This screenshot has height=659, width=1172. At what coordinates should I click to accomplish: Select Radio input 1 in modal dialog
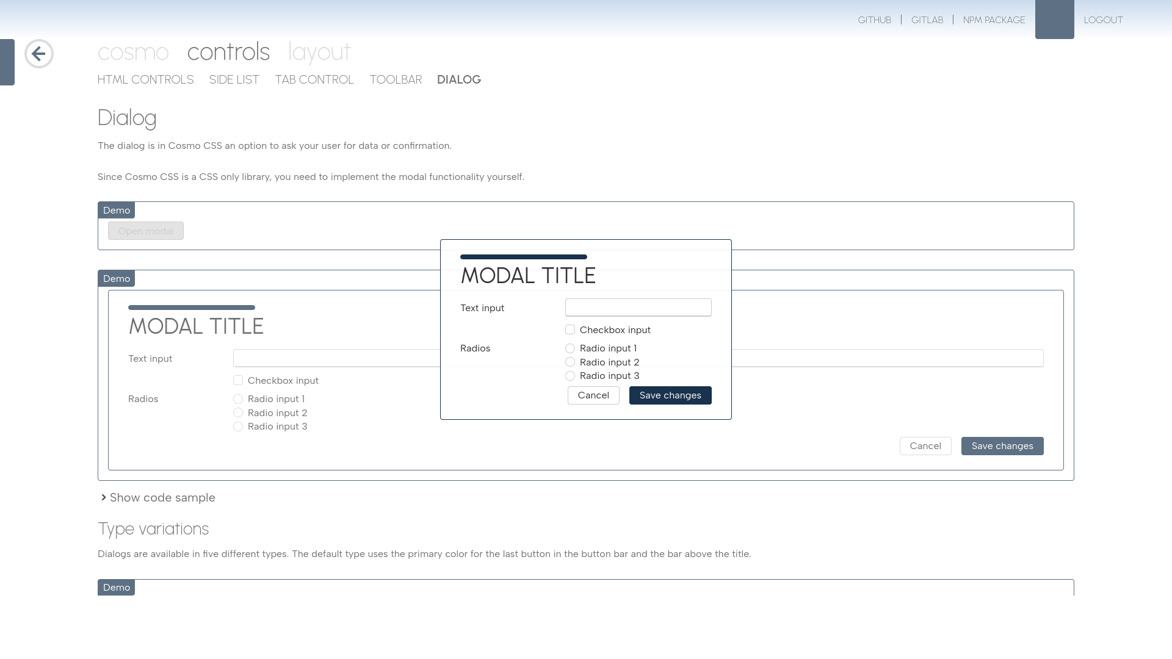570,348
